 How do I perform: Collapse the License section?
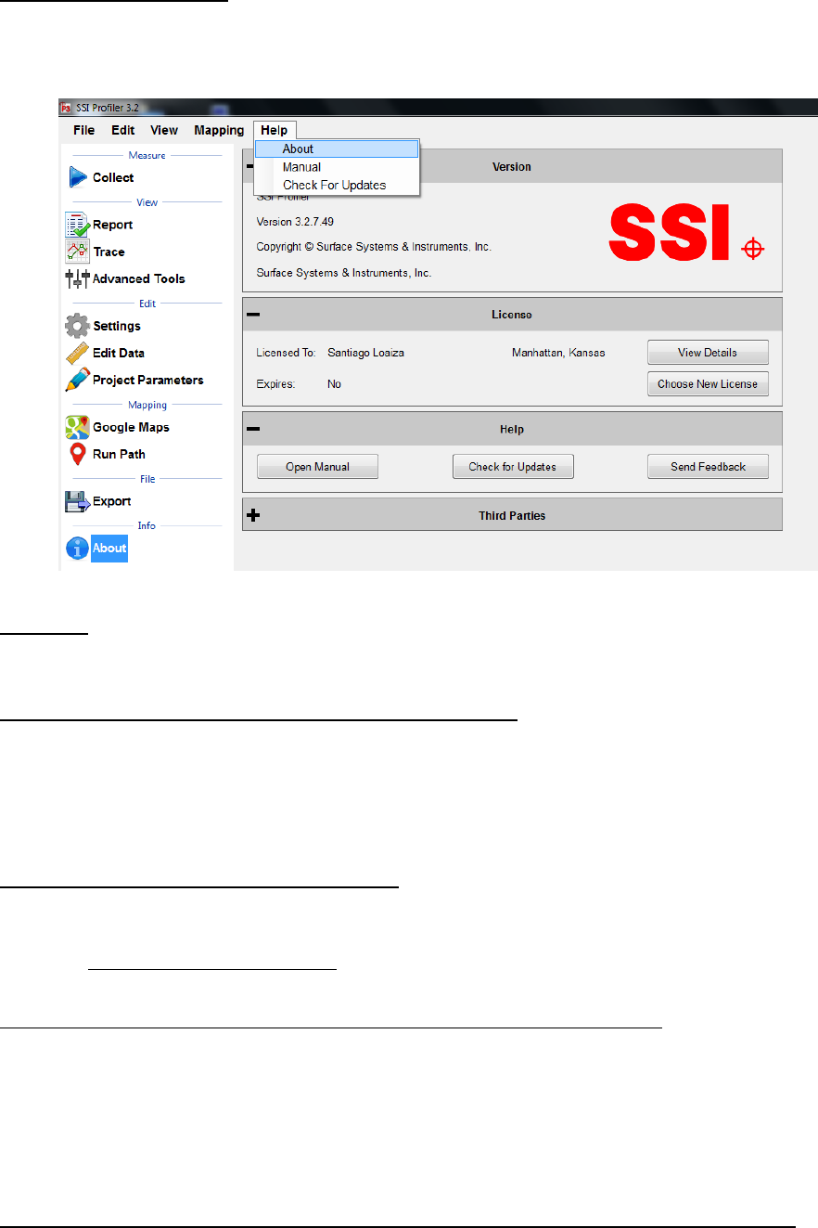tap(253, 315)
